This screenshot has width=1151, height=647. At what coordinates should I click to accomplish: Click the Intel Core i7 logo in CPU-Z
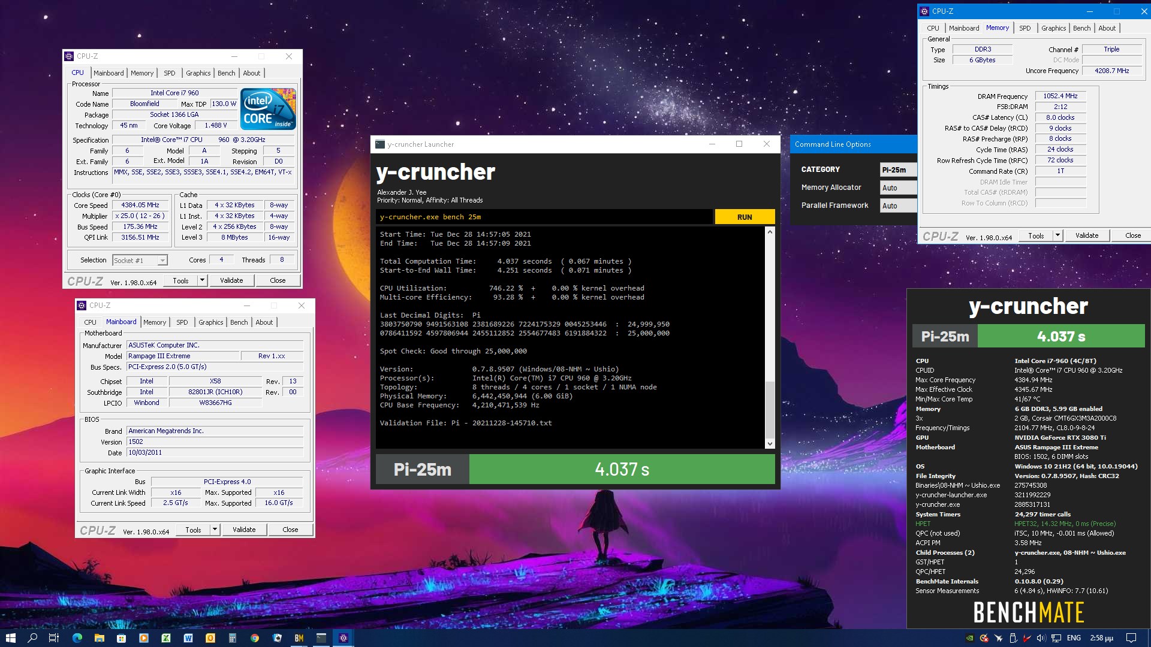click(x=268, y=108)
